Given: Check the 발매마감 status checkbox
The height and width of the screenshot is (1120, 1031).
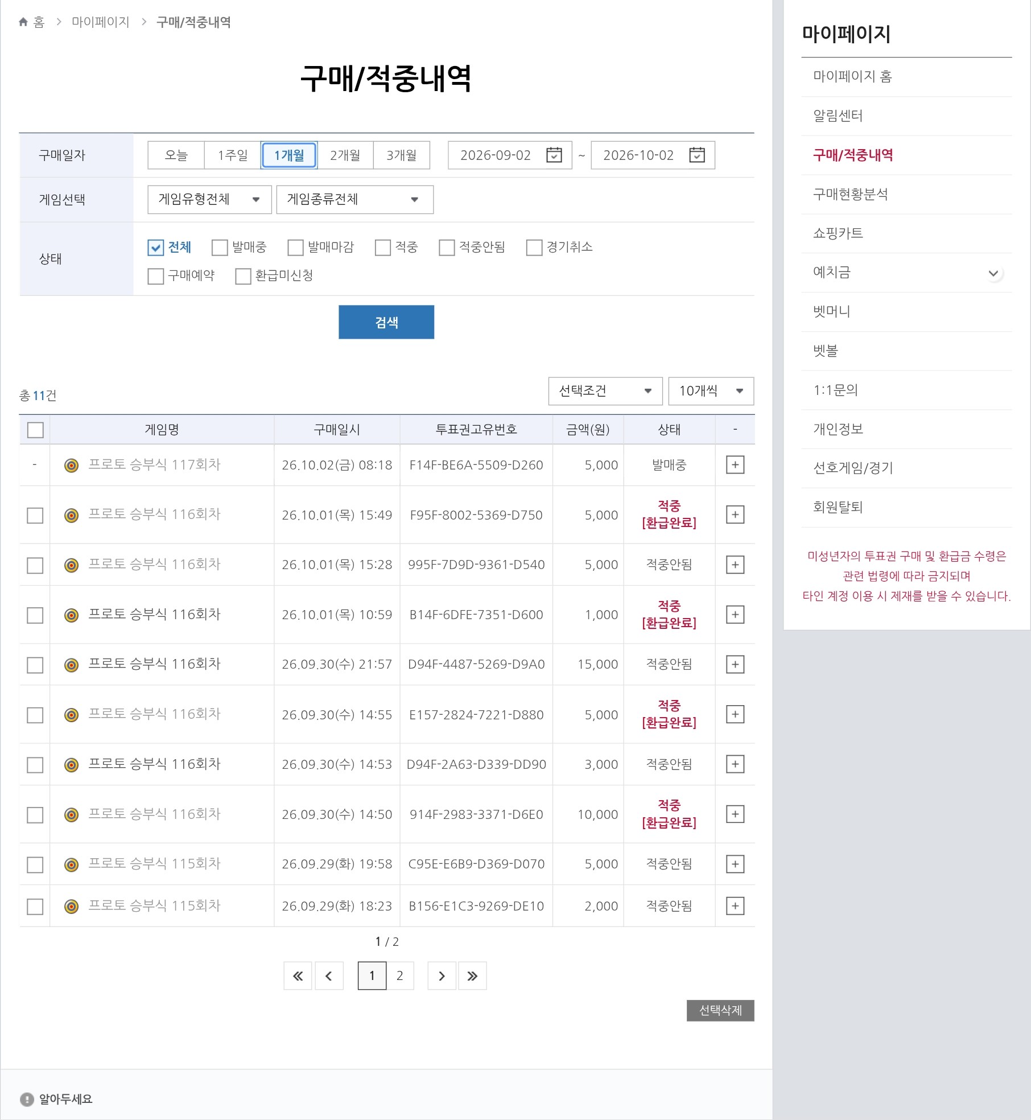Looking at the screenshot, I should pos(295,248).
